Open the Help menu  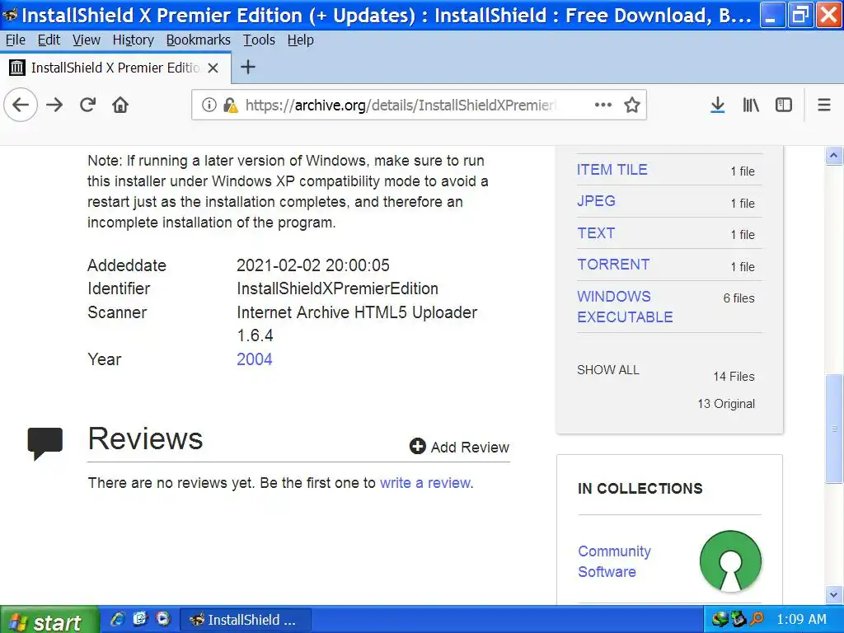pyautogui.click(x=300, y=40)
